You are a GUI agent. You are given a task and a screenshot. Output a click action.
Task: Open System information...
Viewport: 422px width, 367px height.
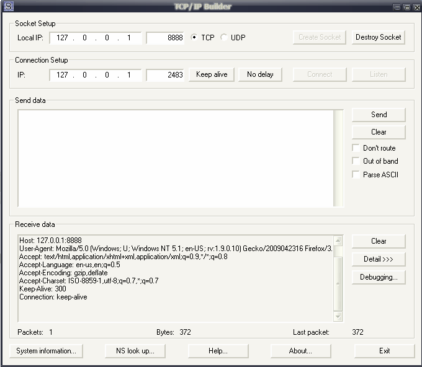[46, 351]
